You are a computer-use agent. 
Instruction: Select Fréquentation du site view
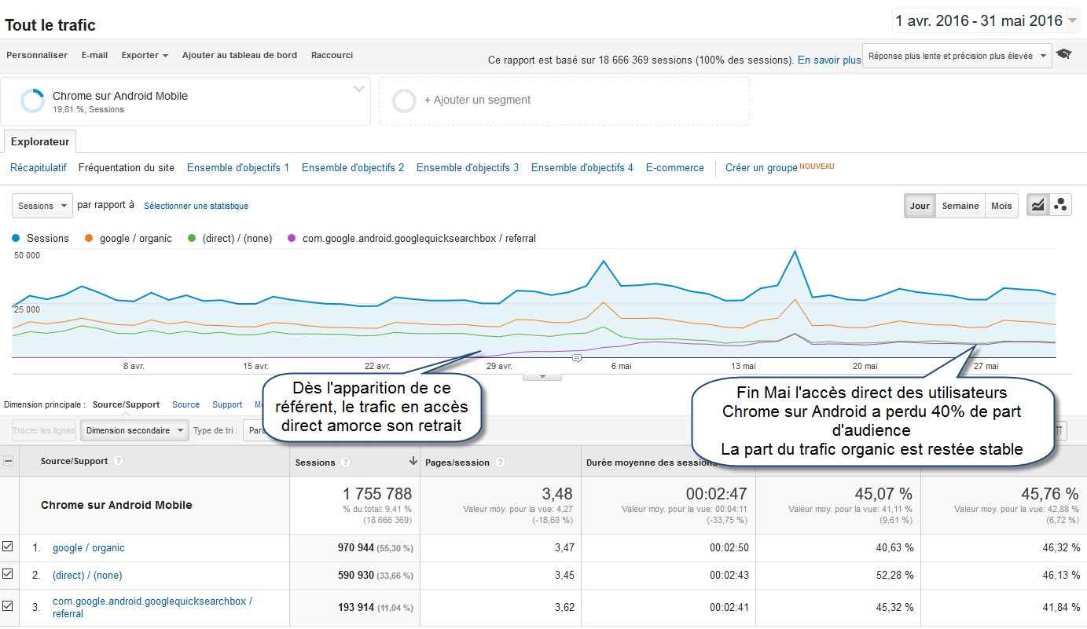(127, 167)
